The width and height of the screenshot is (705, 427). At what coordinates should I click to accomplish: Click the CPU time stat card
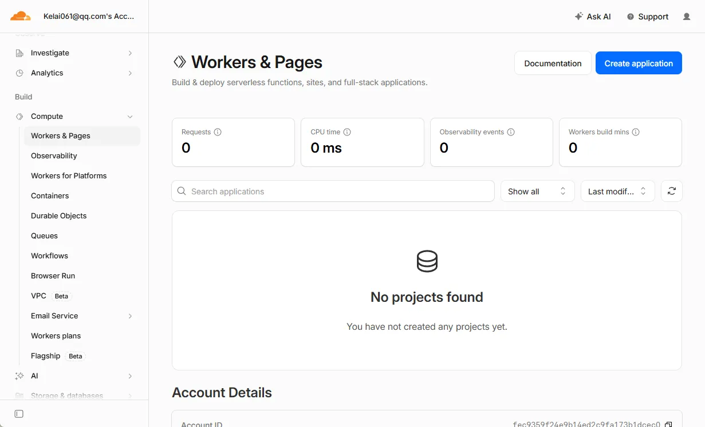[363, 142]
